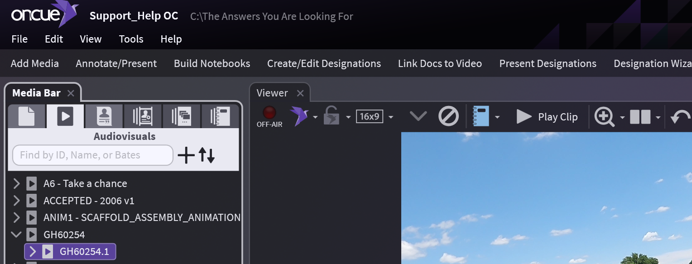Click the sort arrows icon

pos(207,155)
